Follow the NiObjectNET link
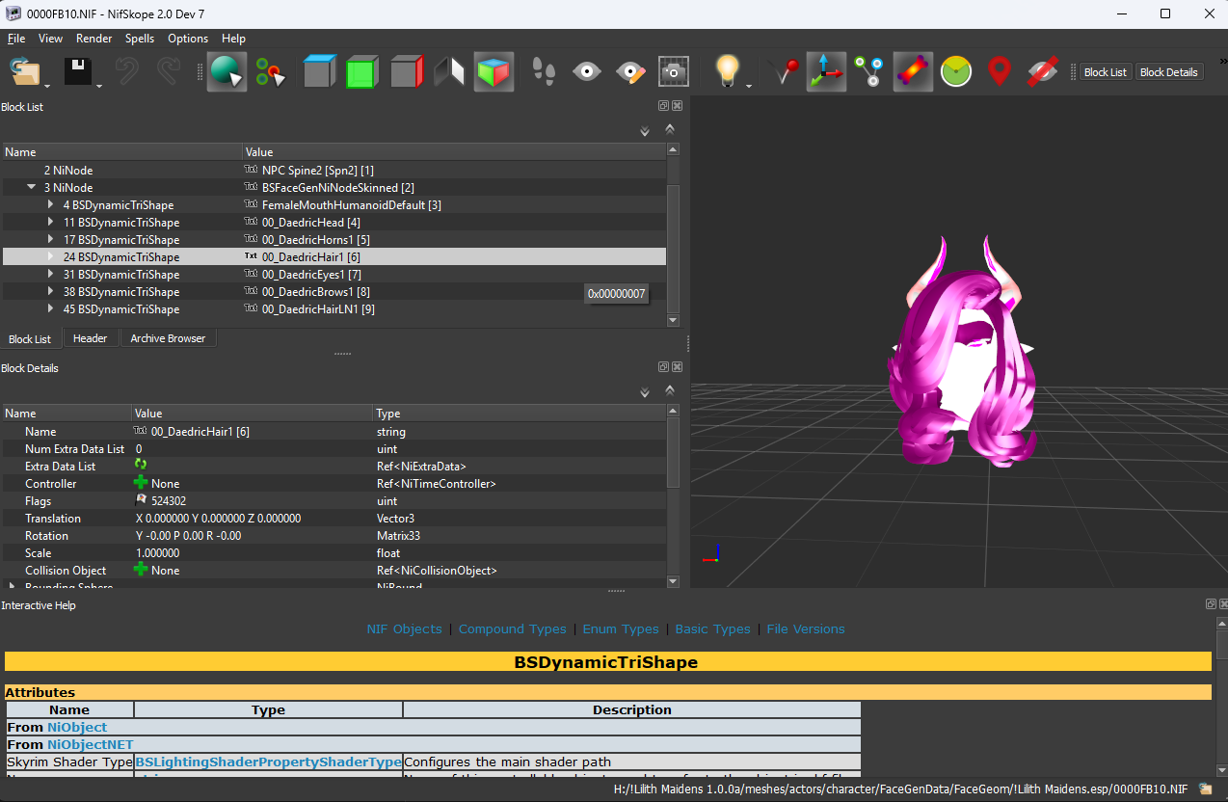Image resolution: width=1228 pixels, height=802 pixels. tap(91, 744)
